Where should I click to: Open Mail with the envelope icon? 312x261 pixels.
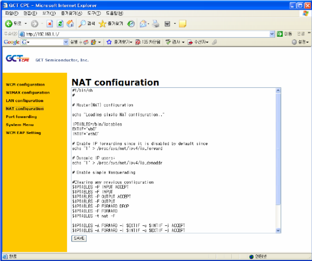tap(143, 24)
